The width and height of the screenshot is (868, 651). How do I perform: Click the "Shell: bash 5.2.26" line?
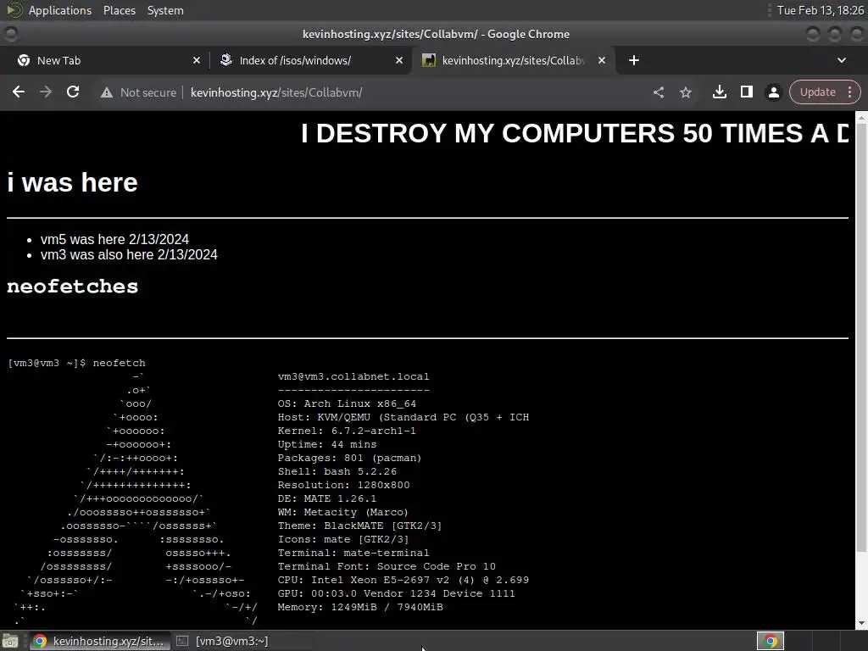click(x=337, y=471)
